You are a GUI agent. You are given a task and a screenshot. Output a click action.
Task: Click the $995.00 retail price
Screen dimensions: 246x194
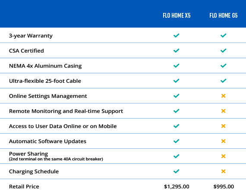click(224, 187)
